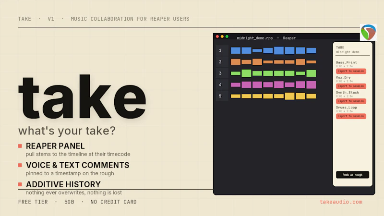Click the 'what's your take?' tagline
The image size is (384, 216).
(x=67, y=131)
